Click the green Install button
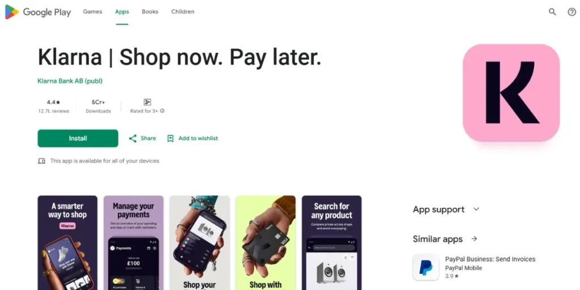 (78, 138)
